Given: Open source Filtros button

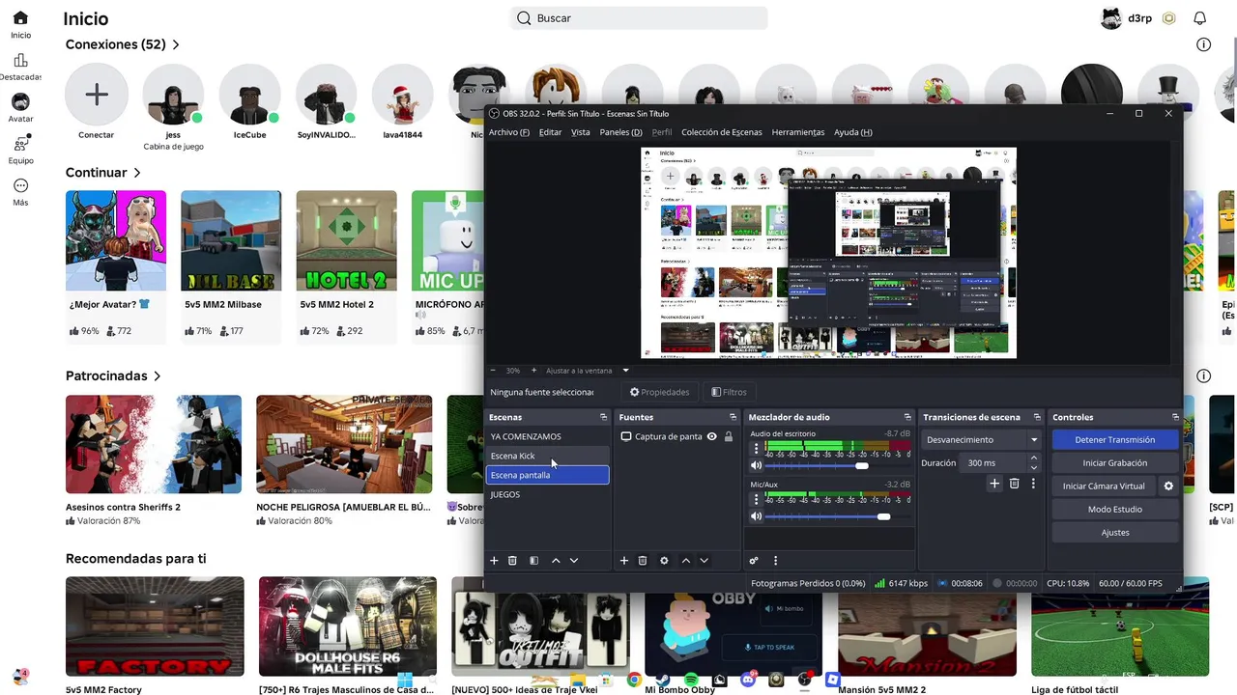Looking at the screenshot, I should point(729,392).
